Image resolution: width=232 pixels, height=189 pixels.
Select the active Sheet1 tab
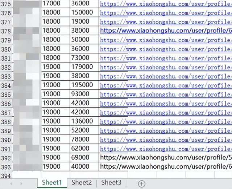52,182
